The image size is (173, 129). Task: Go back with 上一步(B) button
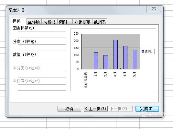click(96, 109)
